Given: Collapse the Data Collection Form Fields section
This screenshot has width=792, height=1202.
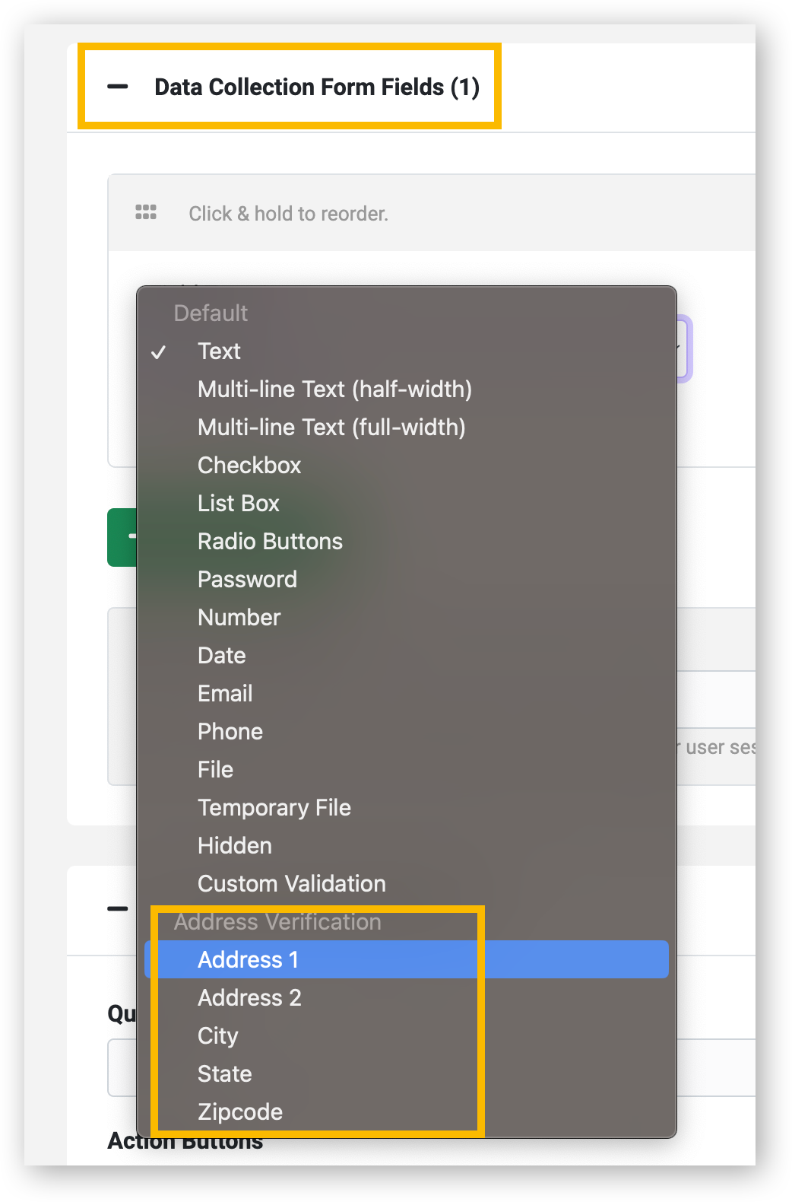Looking at the screenshot, I should (118, 87).
